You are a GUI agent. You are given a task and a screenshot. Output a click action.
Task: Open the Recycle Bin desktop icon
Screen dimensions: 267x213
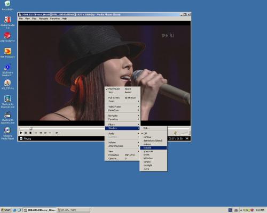coord(7,5)
